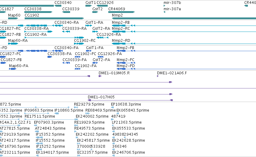Select the CR44069 gene label
This screenshot has height=157, width=256.
(x=117, y=9)
